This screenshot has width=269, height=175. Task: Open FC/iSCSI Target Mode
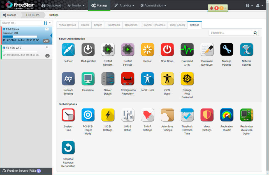[88, 115]
